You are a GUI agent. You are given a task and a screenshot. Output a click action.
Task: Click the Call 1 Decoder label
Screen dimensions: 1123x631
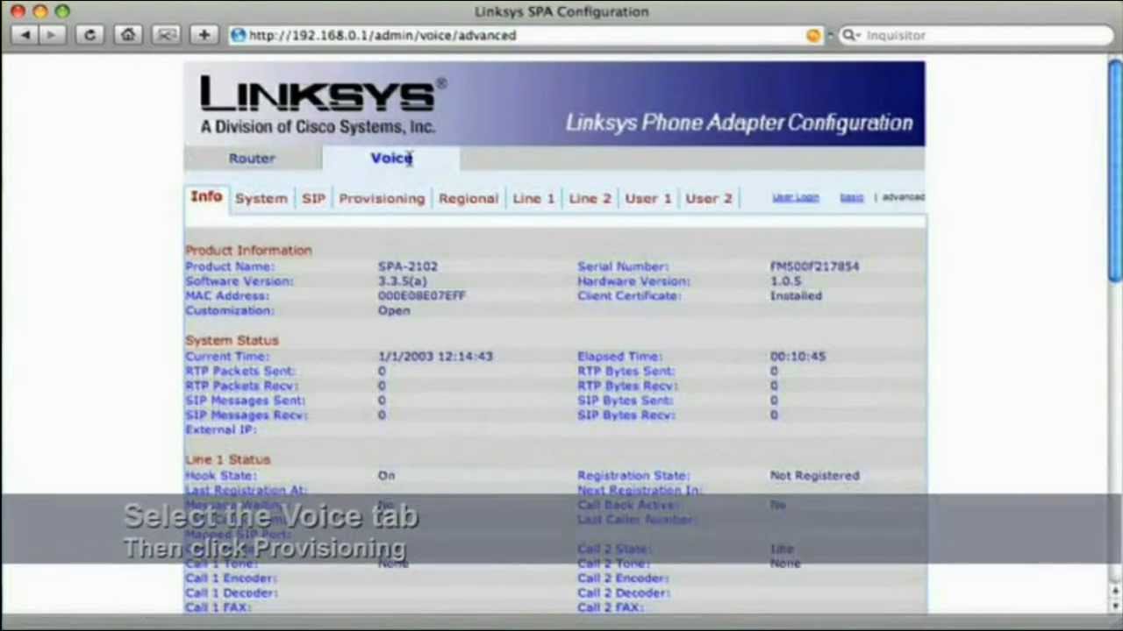click(232, 593)
